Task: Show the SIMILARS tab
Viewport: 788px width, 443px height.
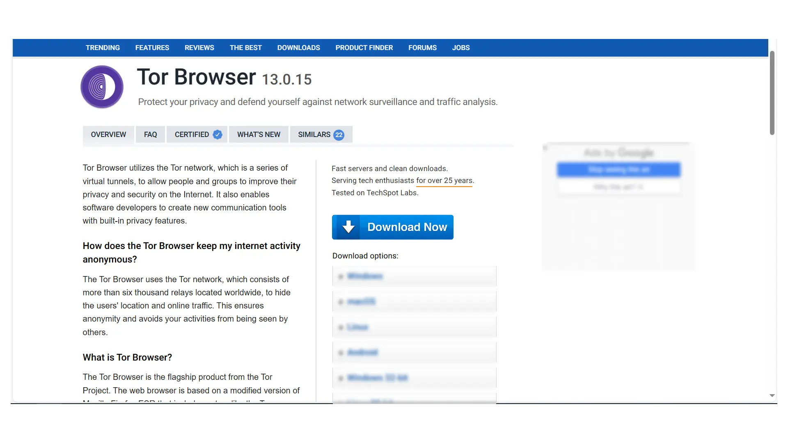Action: [321, 135]
